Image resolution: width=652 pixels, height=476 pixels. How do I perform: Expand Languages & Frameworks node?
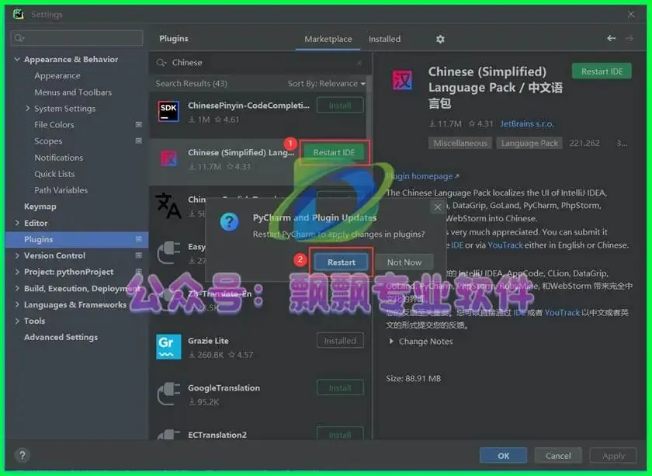(17, 304)
